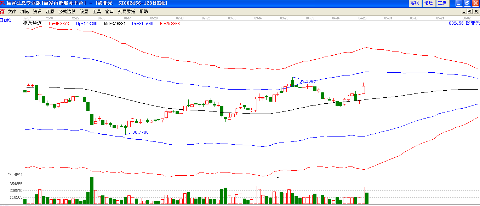This screenshot has height=206, width=480.
Task: Click the 236570 volume axis label
Action: click(16, 190)
